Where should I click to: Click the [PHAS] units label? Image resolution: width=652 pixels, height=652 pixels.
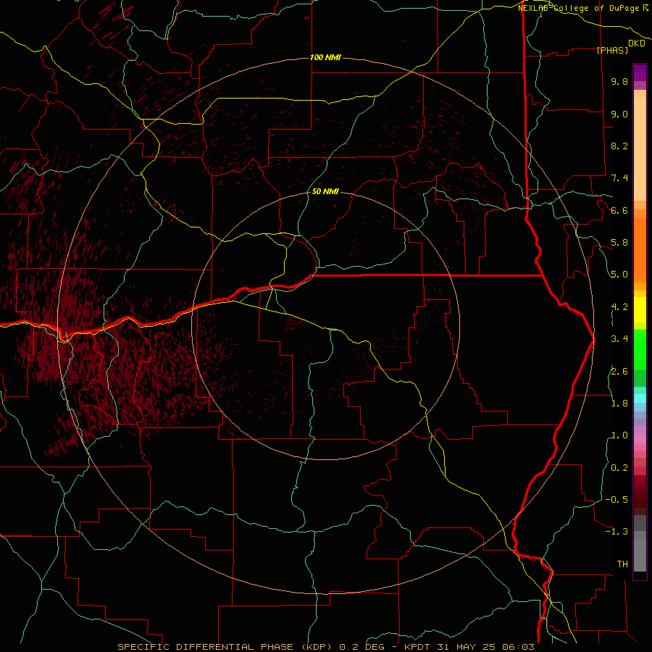(x=612, y=50)
